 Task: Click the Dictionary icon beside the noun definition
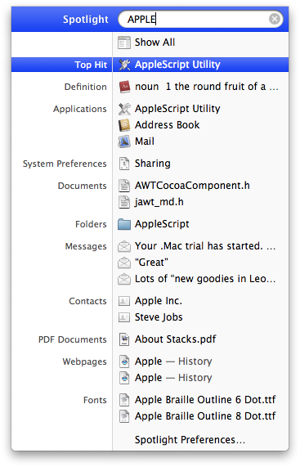click(124, 87)
